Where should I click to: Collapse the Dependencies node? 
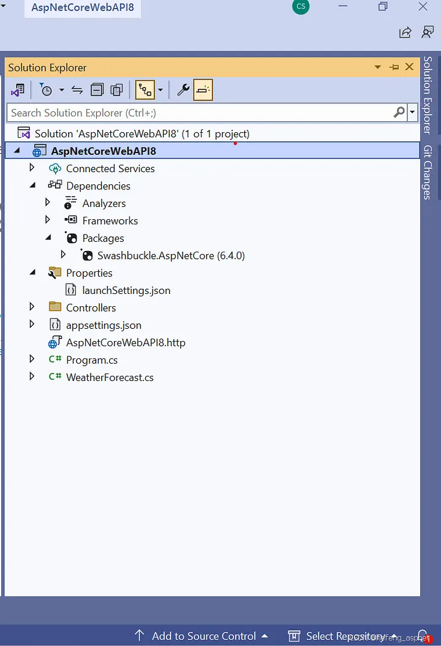click(x=32, y=186)
